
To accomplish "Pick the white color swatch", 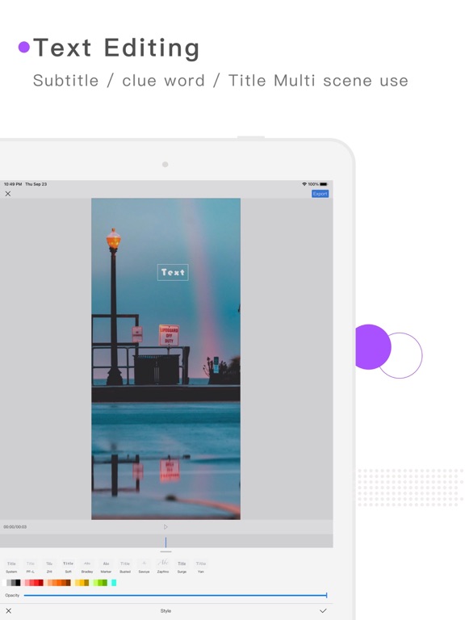I will 4,582.
